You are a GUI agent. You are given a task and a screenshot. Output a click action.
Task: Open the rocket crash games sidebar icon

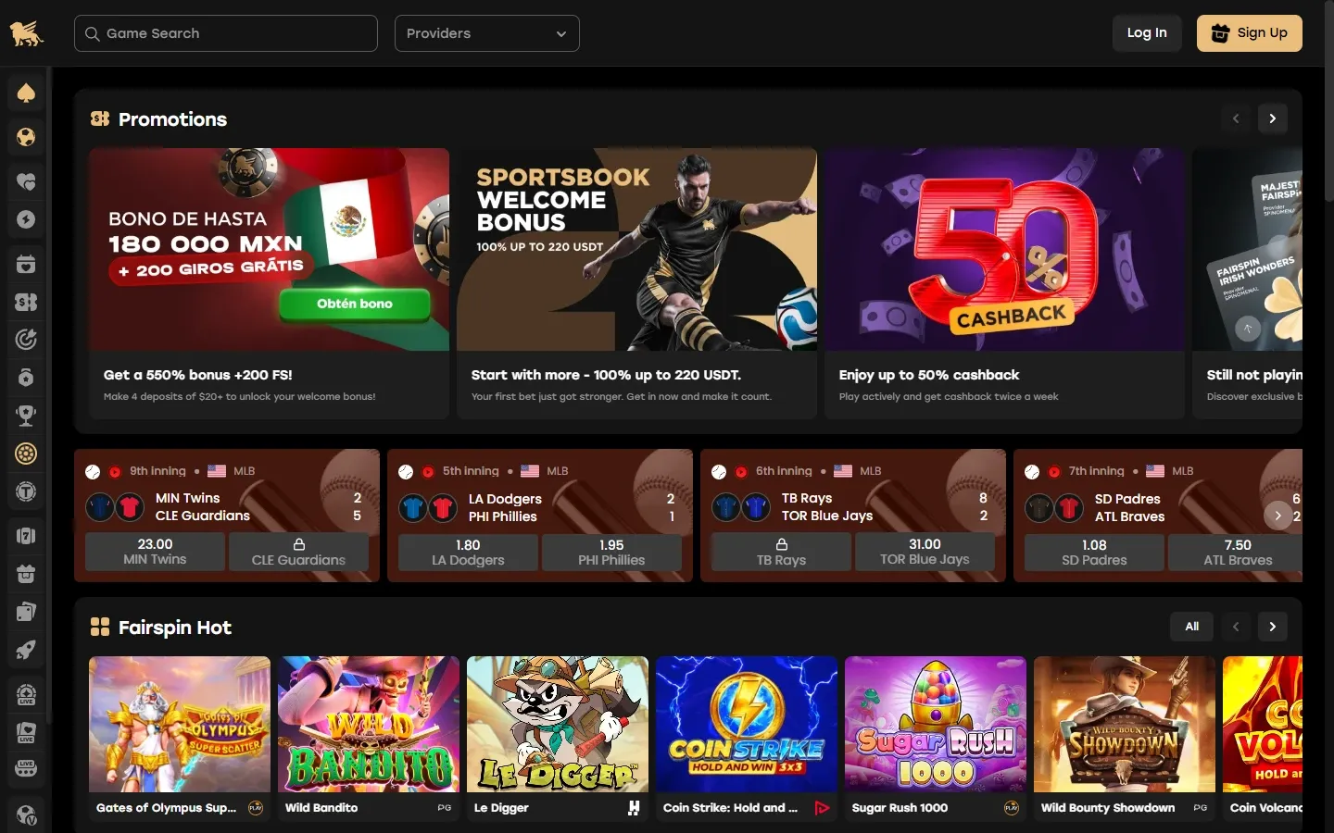pyautogui.click(x=26, y=650)
